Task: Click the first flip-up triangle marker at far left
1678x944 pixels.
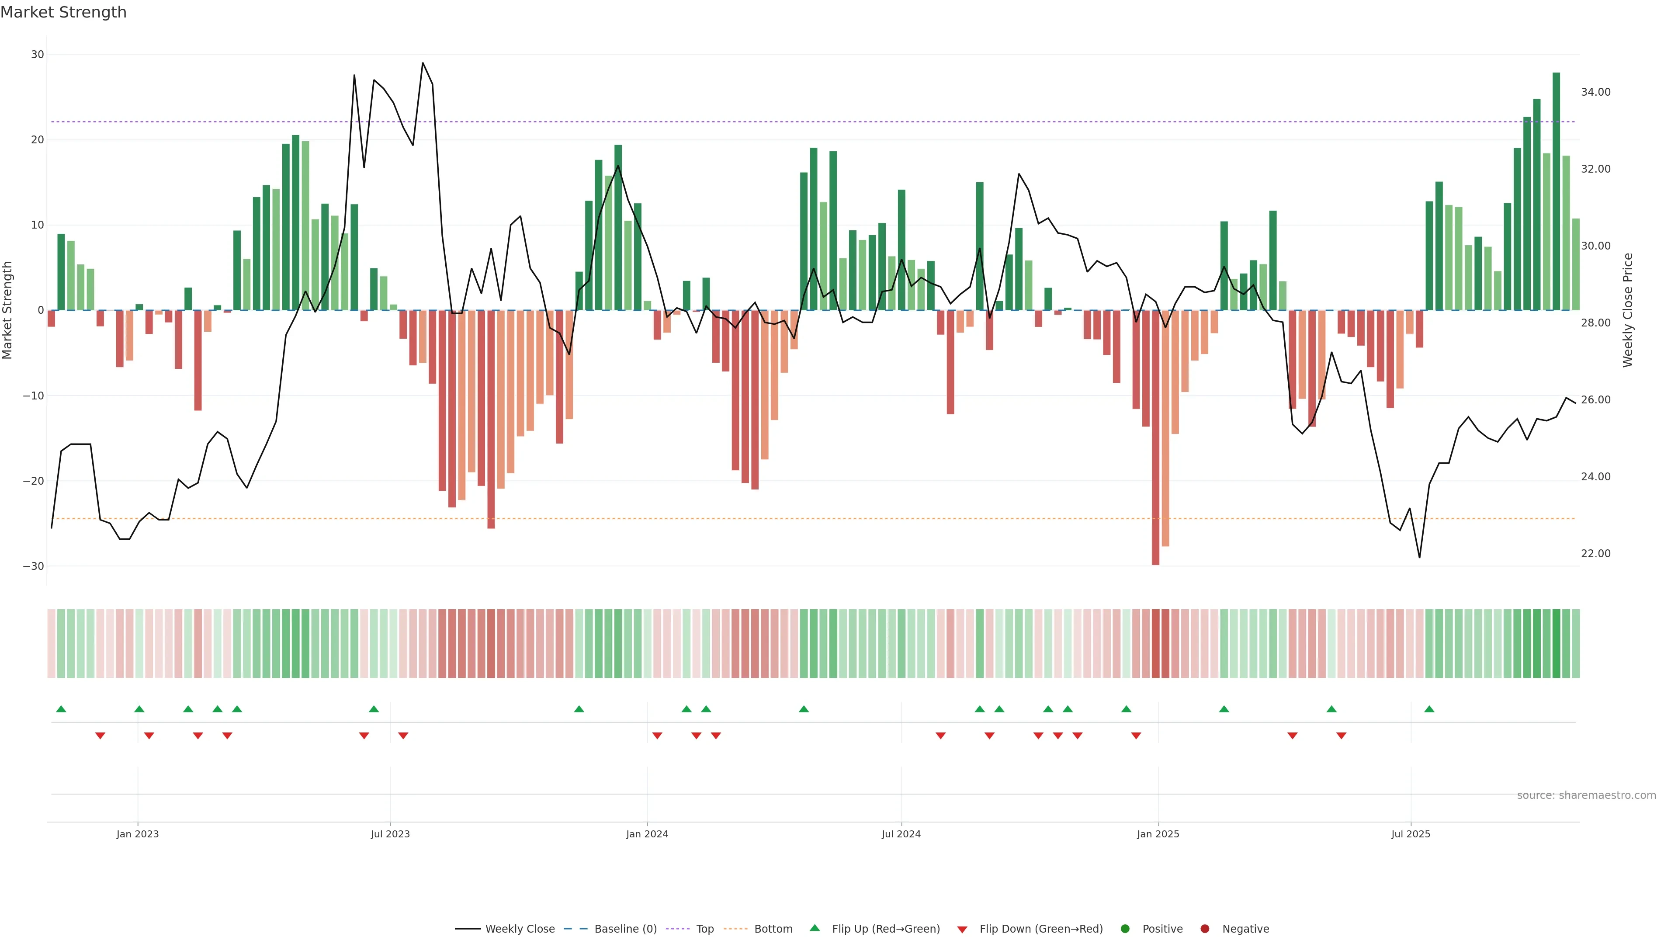Action: tap(61, 709)
